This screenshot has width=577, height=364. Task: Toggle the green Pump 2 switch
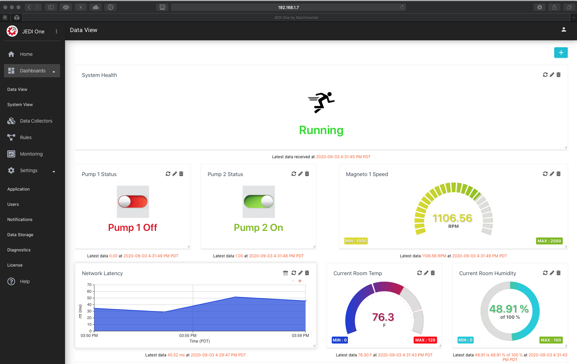click(x=259, y=201)
